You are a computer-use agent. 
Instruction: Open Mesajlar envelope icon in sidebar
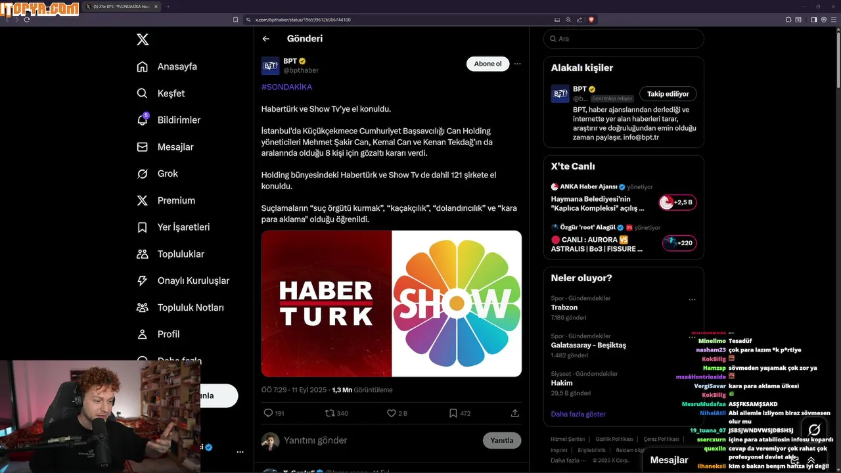point(142,147)
